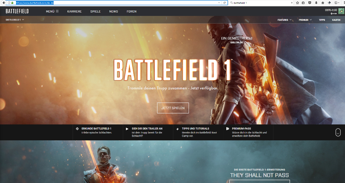This screenshot has height=183, width=345.
Task: Click the user avatar next to 0815-Edd
Action: click(341, 11)
